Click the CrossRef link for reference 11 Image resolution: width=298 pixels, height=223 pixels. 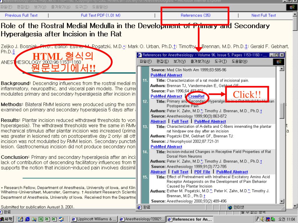[x=196, y=96]
